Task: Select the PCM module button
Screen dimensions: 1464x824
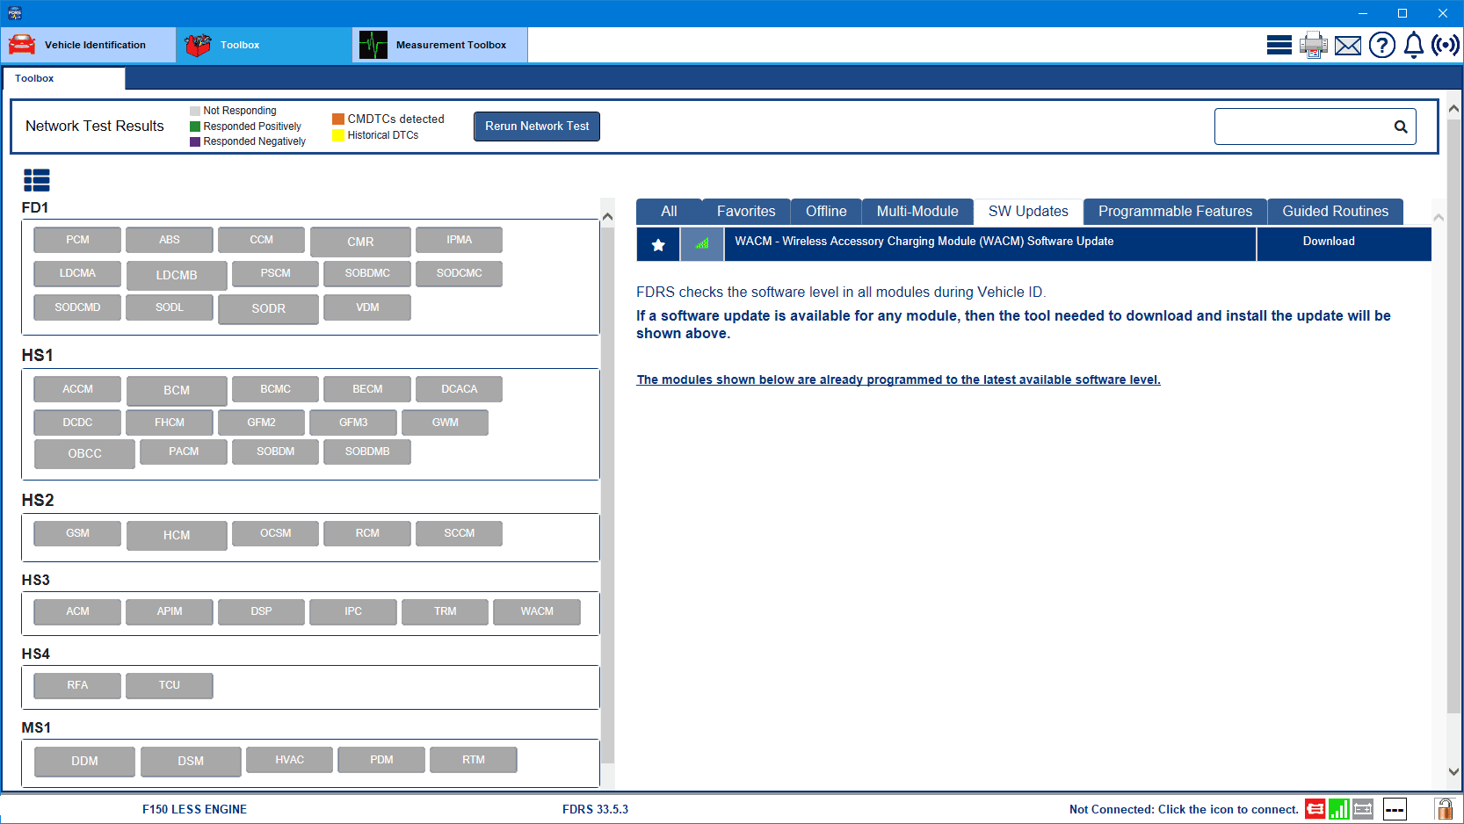Action: pos(77,240)
